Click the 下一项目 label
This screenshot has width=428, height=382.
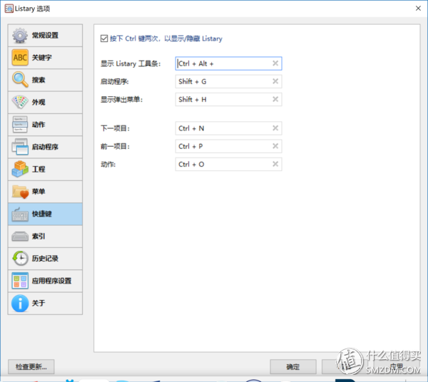115,128
